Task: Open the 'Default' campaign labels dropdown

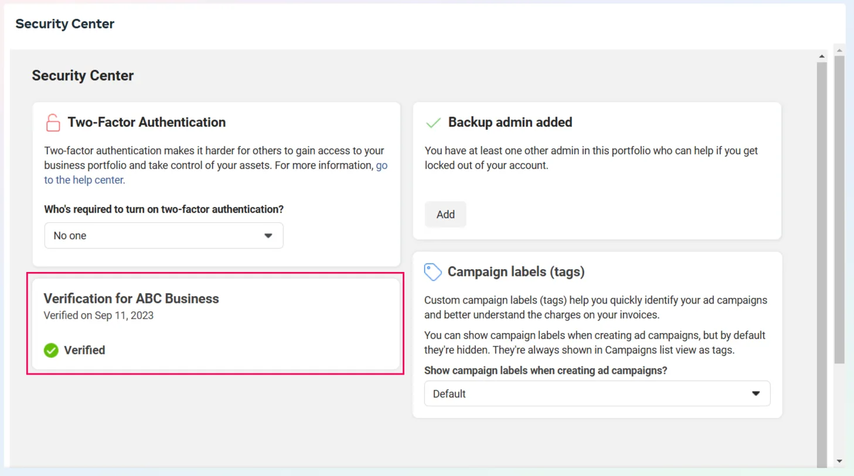Action: click(597, 394)
